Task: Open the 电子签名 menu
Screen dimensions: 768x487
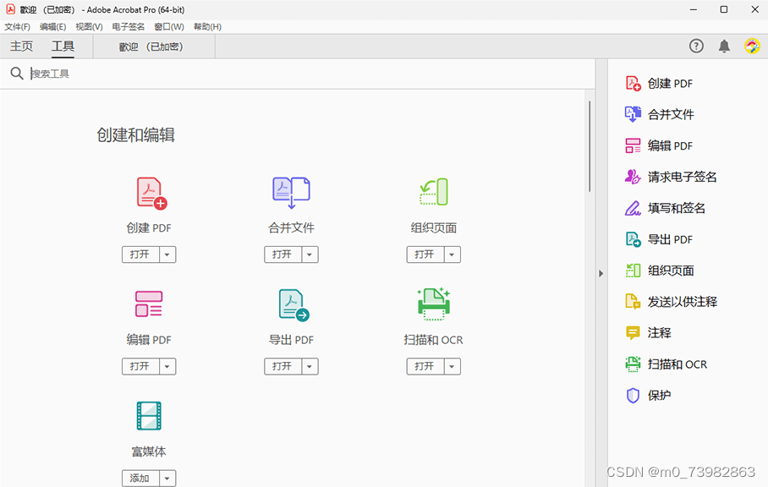Action: pyautogui.click(x=129, y=27)
